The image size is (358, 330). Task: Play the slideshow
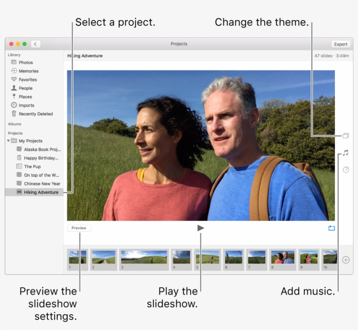point(200,228)
